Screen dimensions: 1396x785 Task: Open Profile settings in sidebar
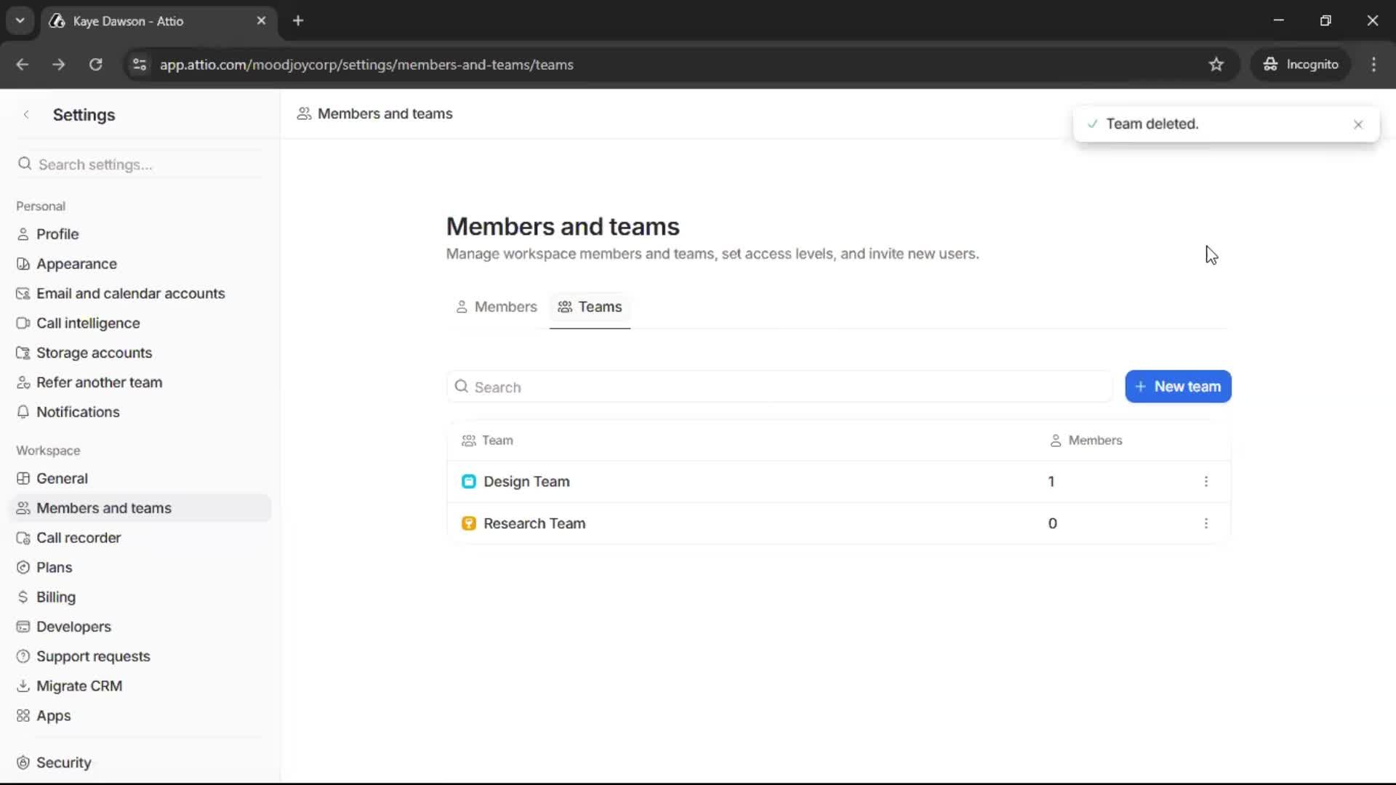[58, 234]
